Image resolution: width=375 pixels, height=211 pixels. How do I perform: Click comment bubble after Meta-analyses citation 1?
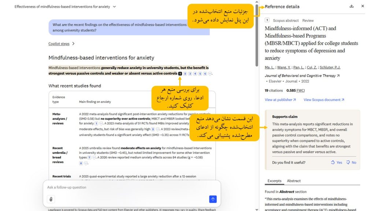click(101, 123)
